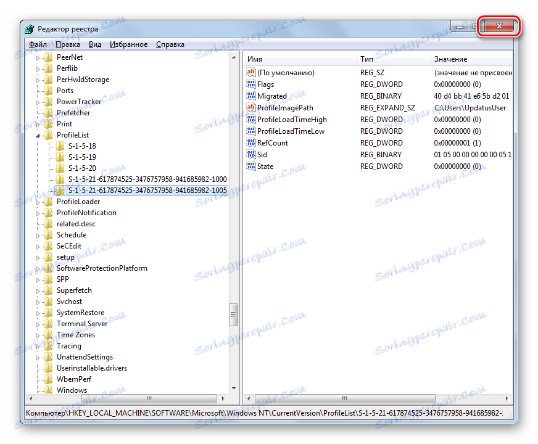Viewport: 538px width, 444px height.
Task: Click the tree pane vertical scrollbar thumb
Action: pyautogui.click(x=233, y=314)
